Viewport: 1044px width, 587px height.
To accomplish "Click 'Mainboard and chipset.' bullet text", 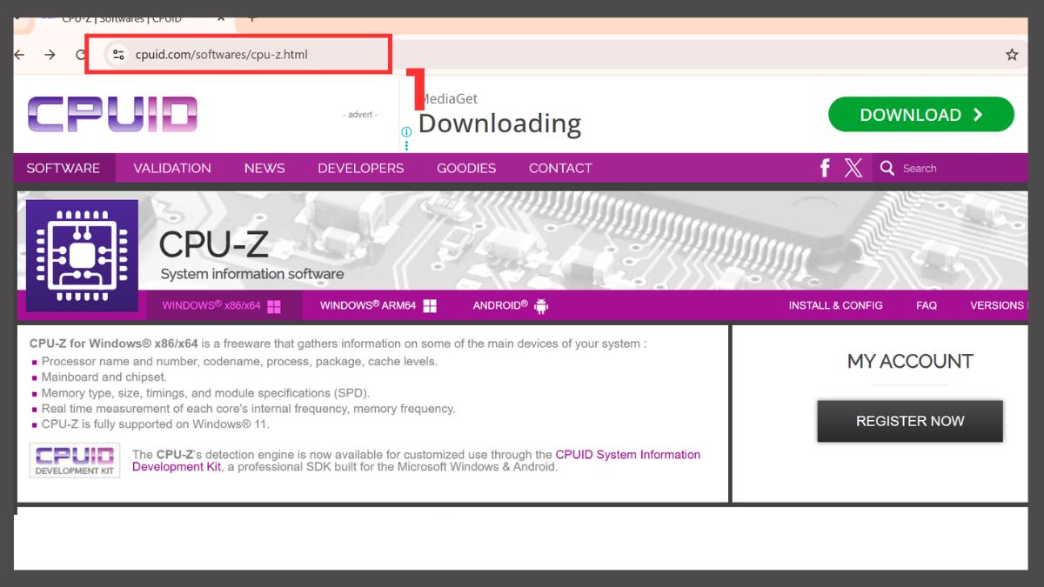I will pos(104,377).
